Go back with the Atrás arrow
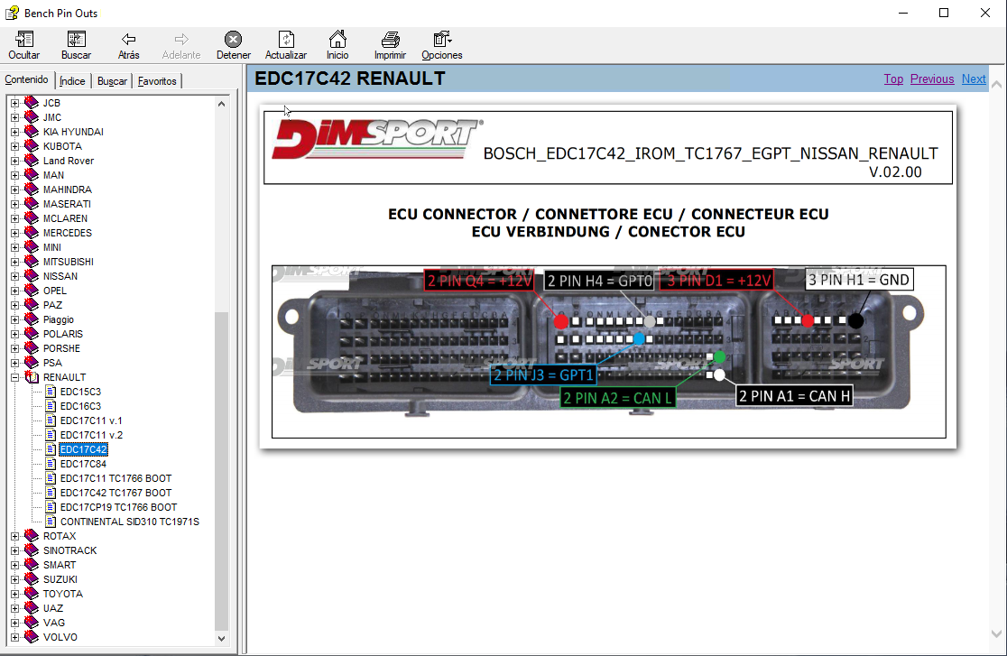 coord(128,39)
